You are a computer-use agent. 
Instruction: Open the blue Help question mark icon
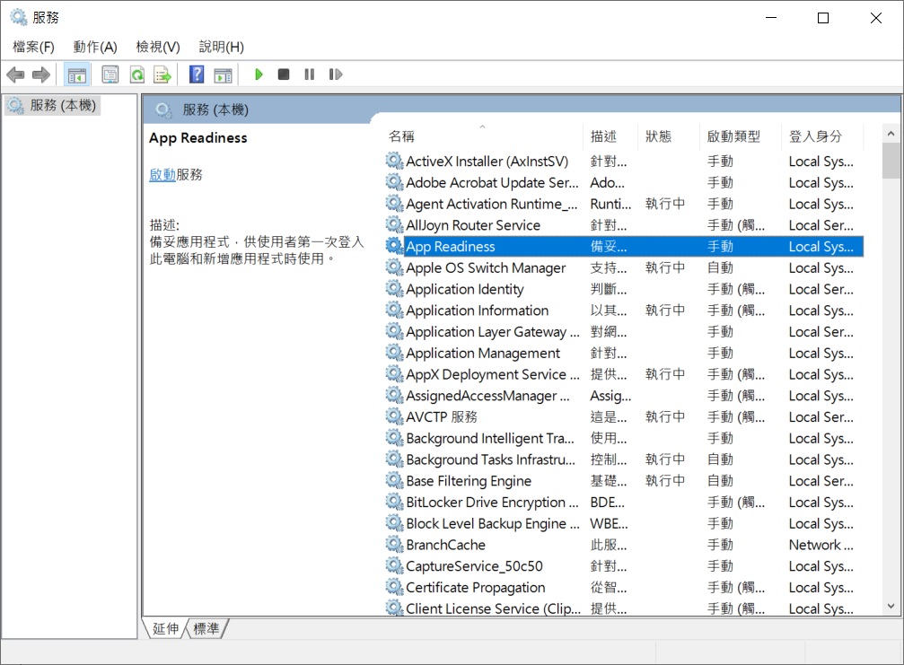click(x=197, y=74)
